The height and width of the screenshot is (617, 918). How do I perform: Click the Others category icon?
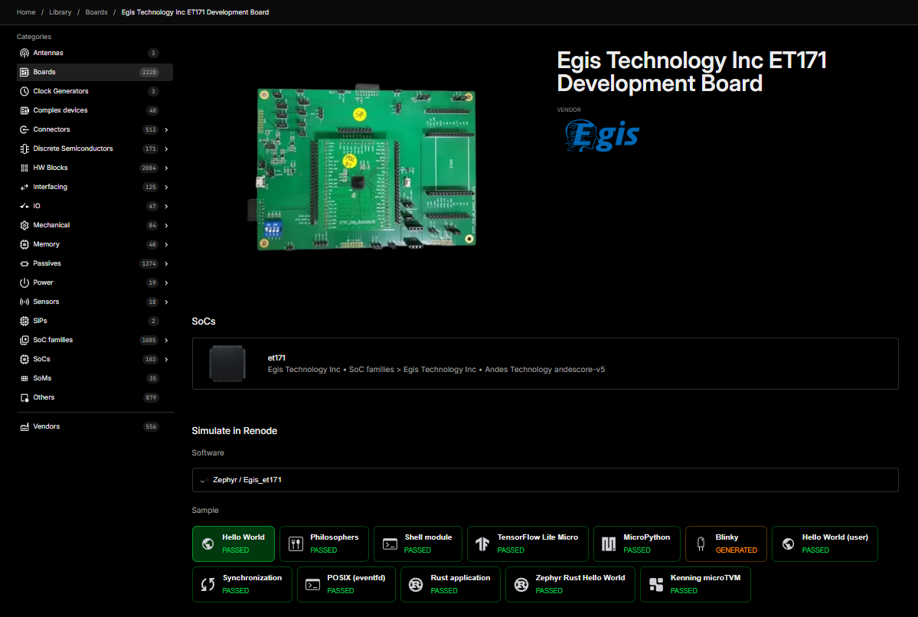point(24,397)
